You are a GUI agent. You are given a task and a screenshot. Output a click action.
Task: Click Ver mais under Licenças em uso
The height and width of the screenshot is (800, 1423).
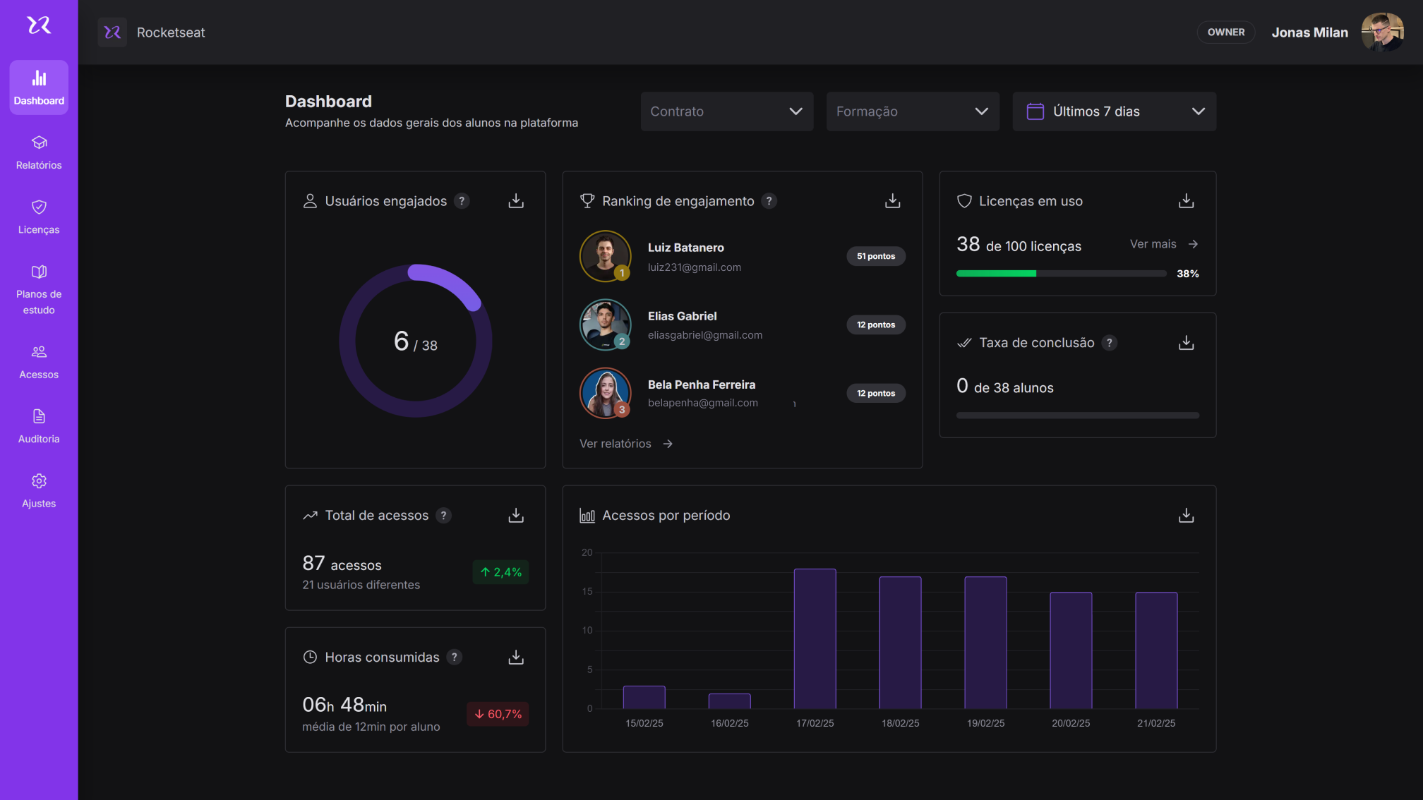1153,243
